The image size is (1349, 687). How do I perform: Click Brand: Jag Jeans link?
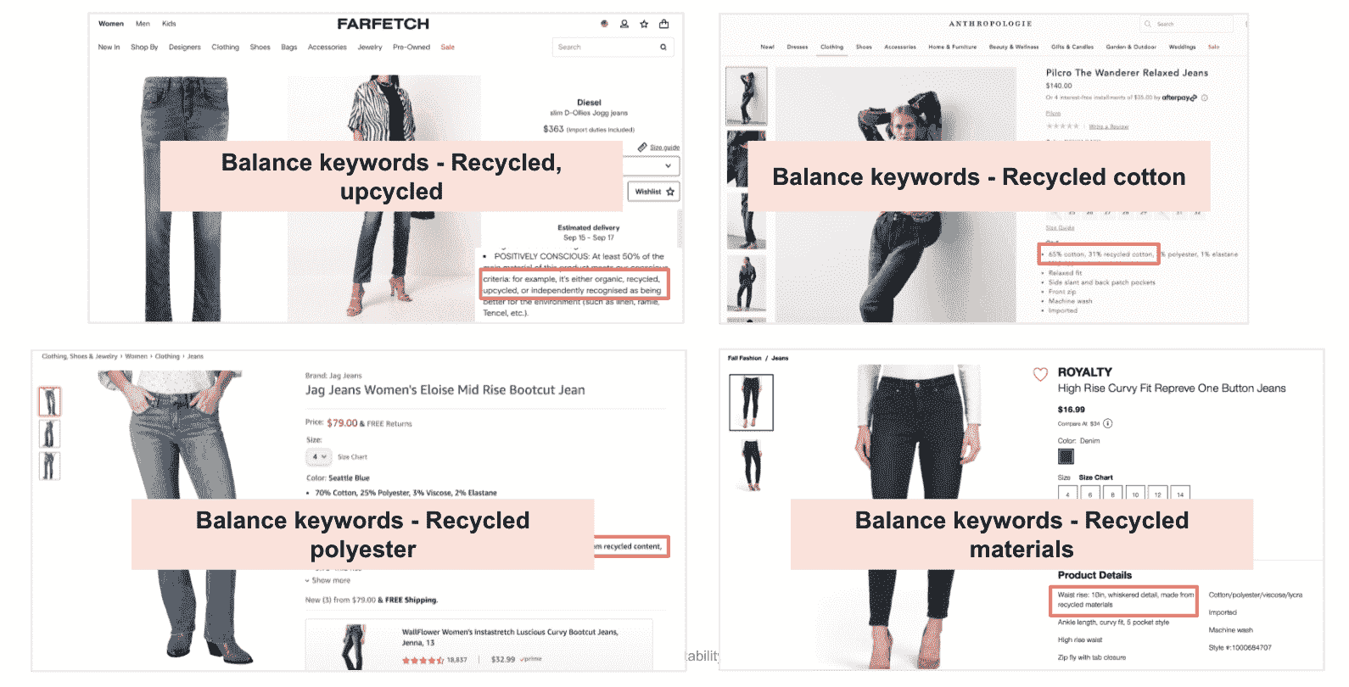333,376
